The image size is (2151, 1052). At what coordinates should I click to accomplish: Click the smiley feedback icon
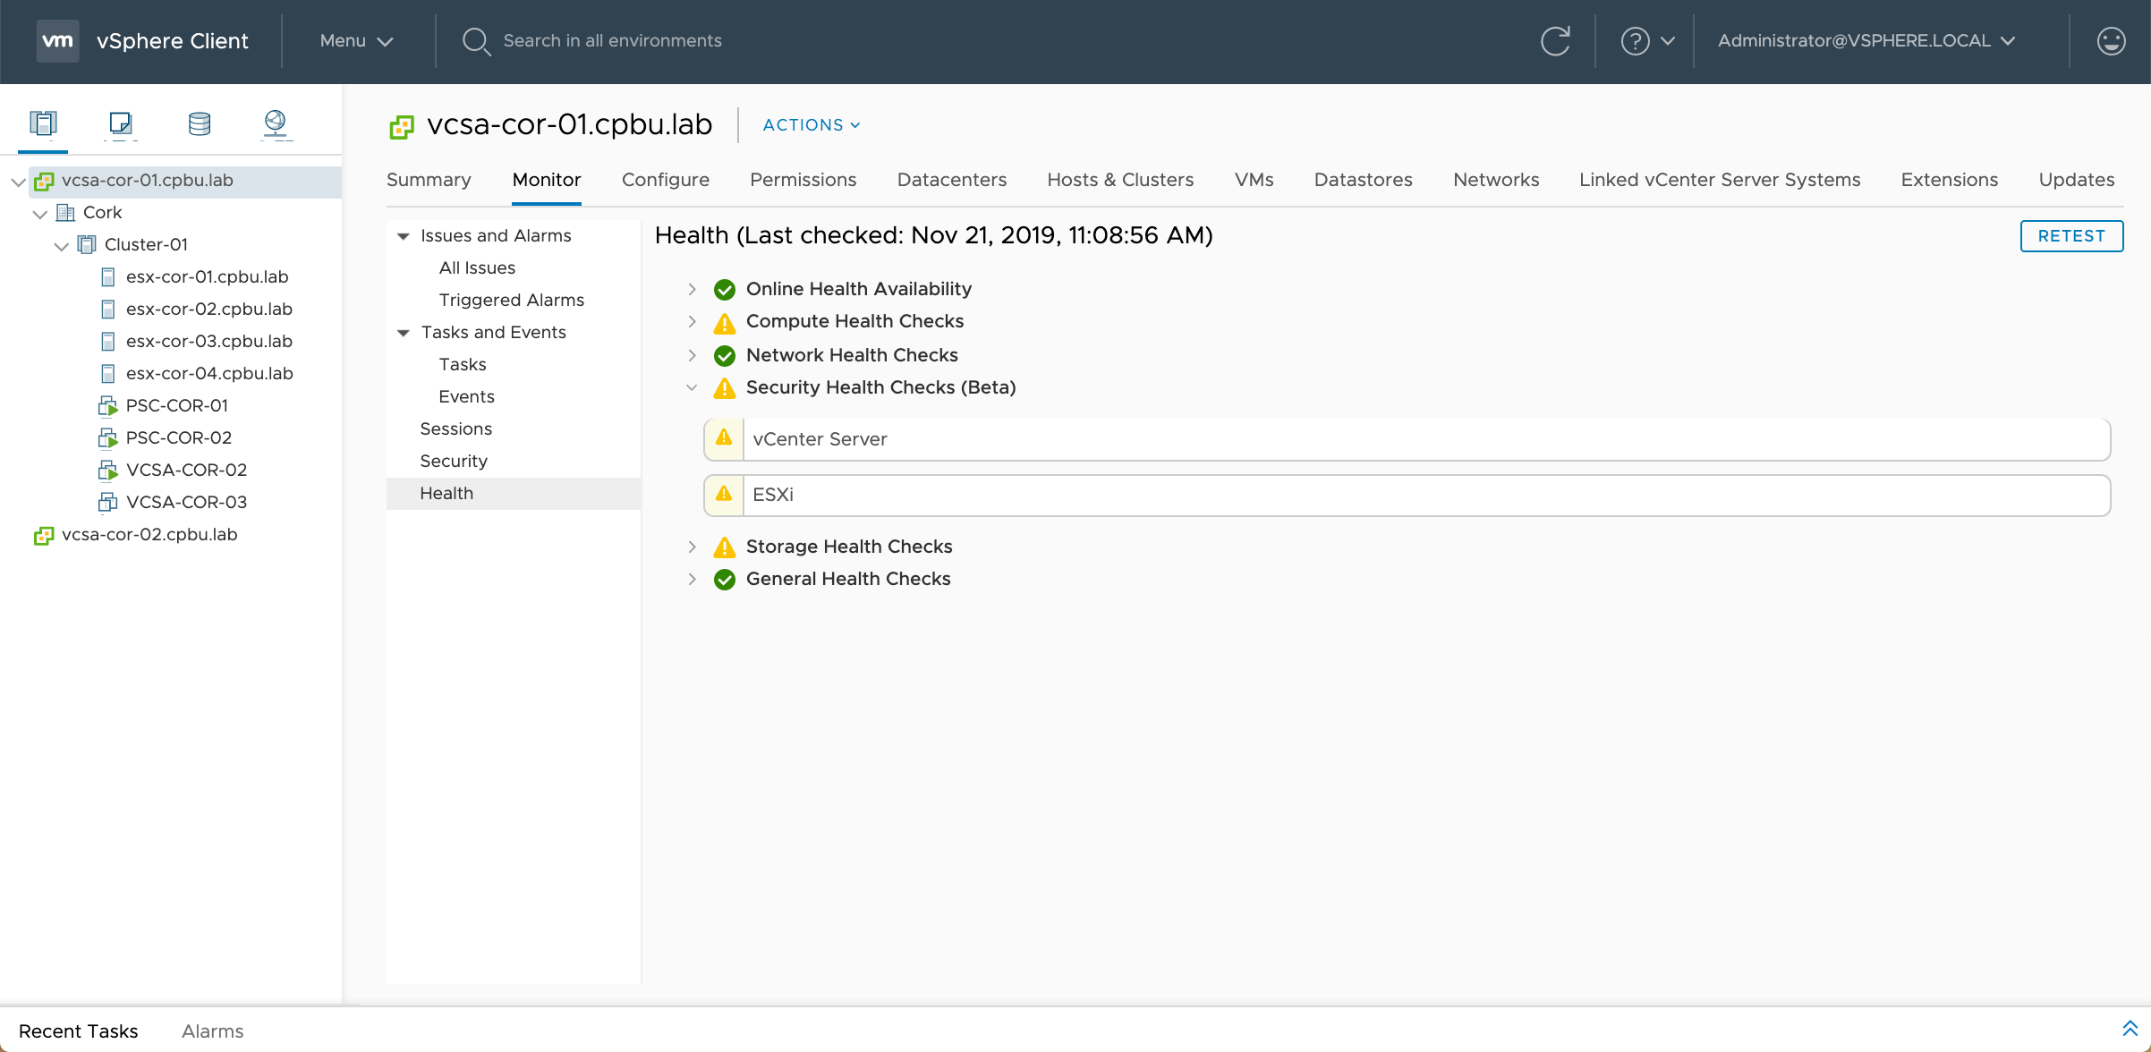[x=2111, y=40]
